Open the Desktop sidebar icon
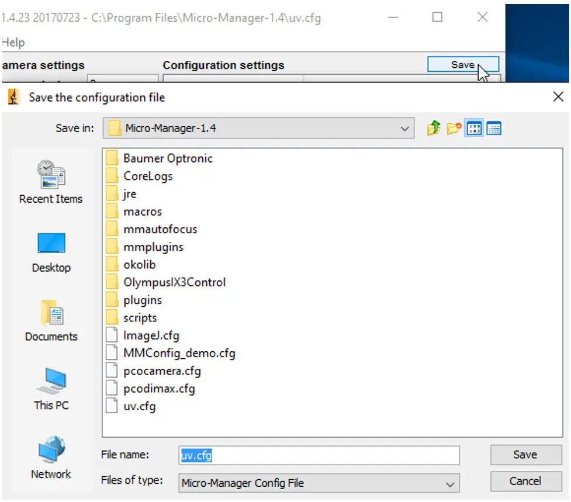This screenshot has height=502, width=571. point(51,243)
